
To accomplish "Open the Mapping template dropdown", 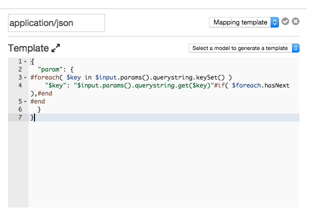I will click(x=244, y=22).
